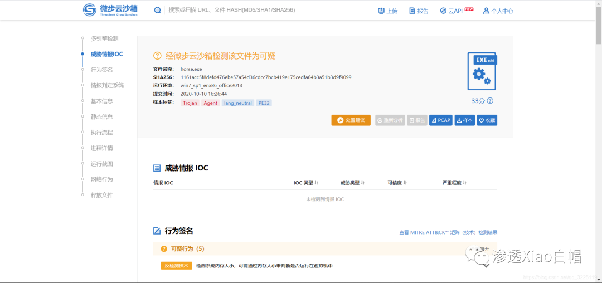Focus the URL or file hash search field

tap(232, 11)
